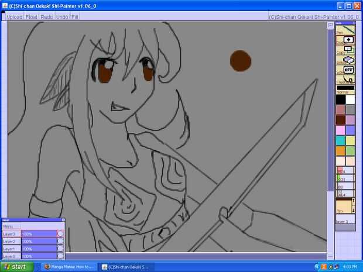
Task: Pick the white color swatch
Action: pyautogui.click(x=350, y=99)
